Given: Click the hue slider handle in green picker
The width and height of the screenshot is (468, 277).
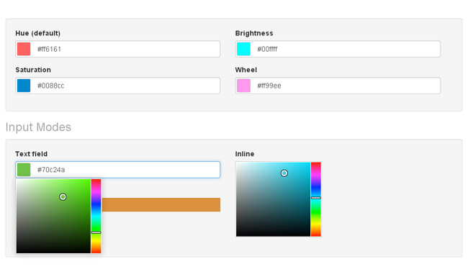Looking at the screenshot, I should (96, 232).
